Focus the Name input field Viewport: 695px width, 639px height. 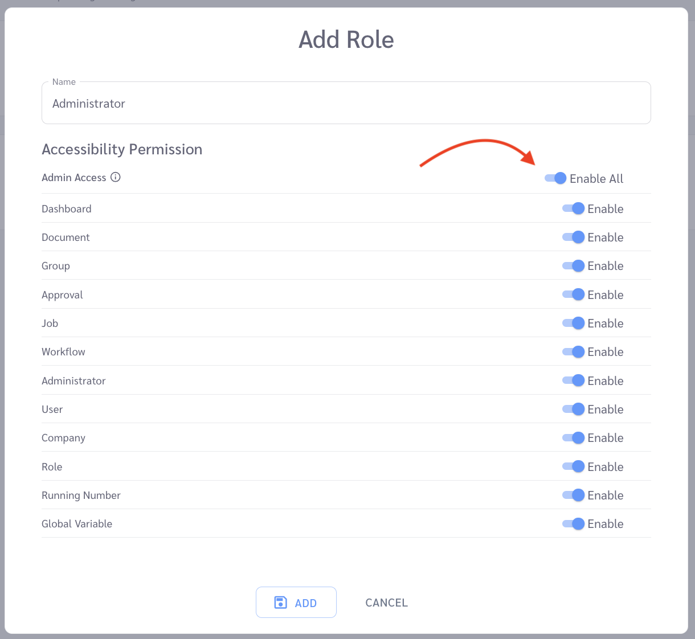346,103
